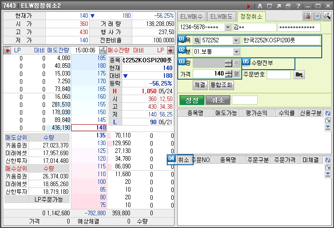Click the gray 취소 button

coord(218,100)
